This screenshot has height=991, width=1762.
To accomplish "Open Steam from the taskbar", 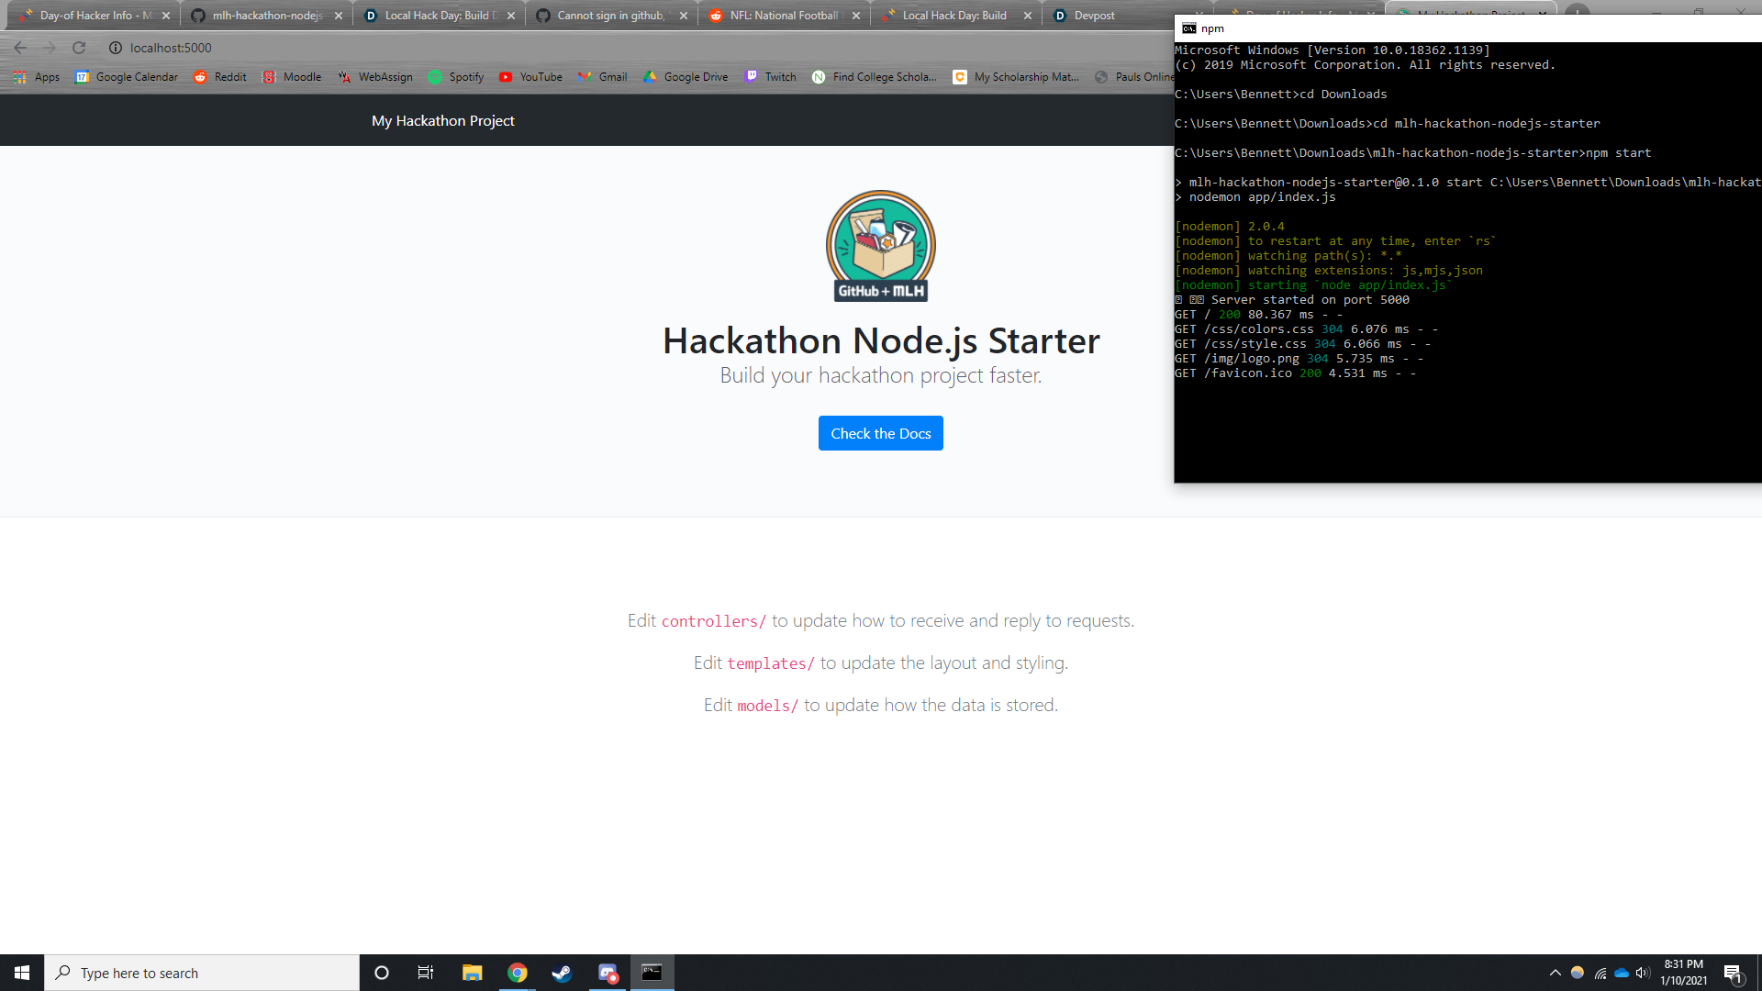I will [x=562, y=973].
